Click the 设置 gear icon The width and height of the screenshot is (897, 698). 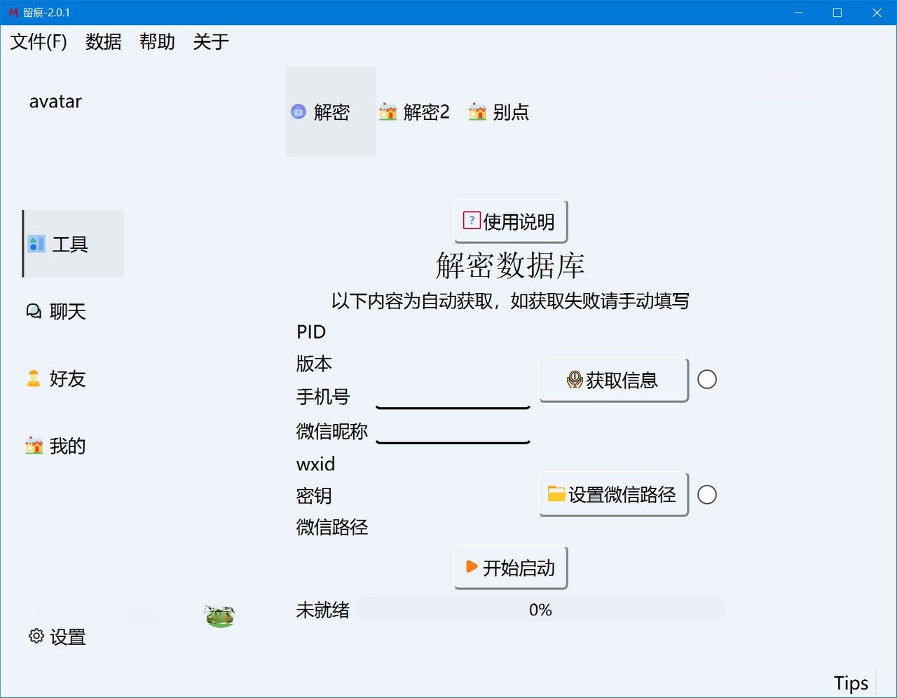click(x=36, y=636)
